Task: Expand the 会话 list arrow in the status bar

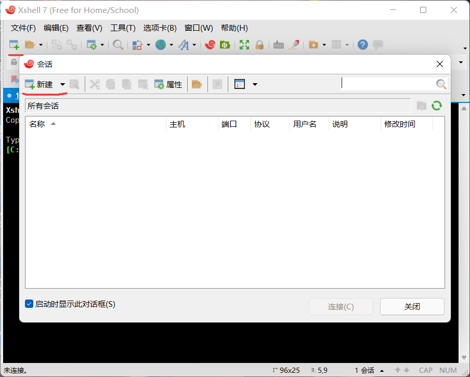Action: pos(382,370)
